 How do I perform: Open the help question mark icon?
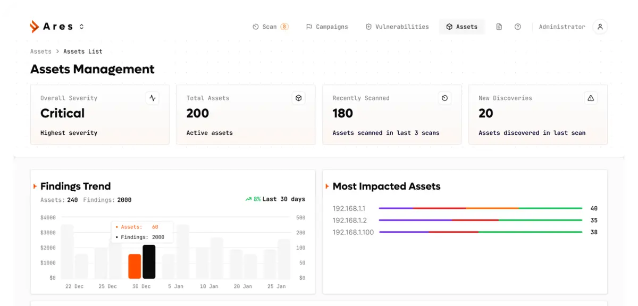click(x=518, y=27)
